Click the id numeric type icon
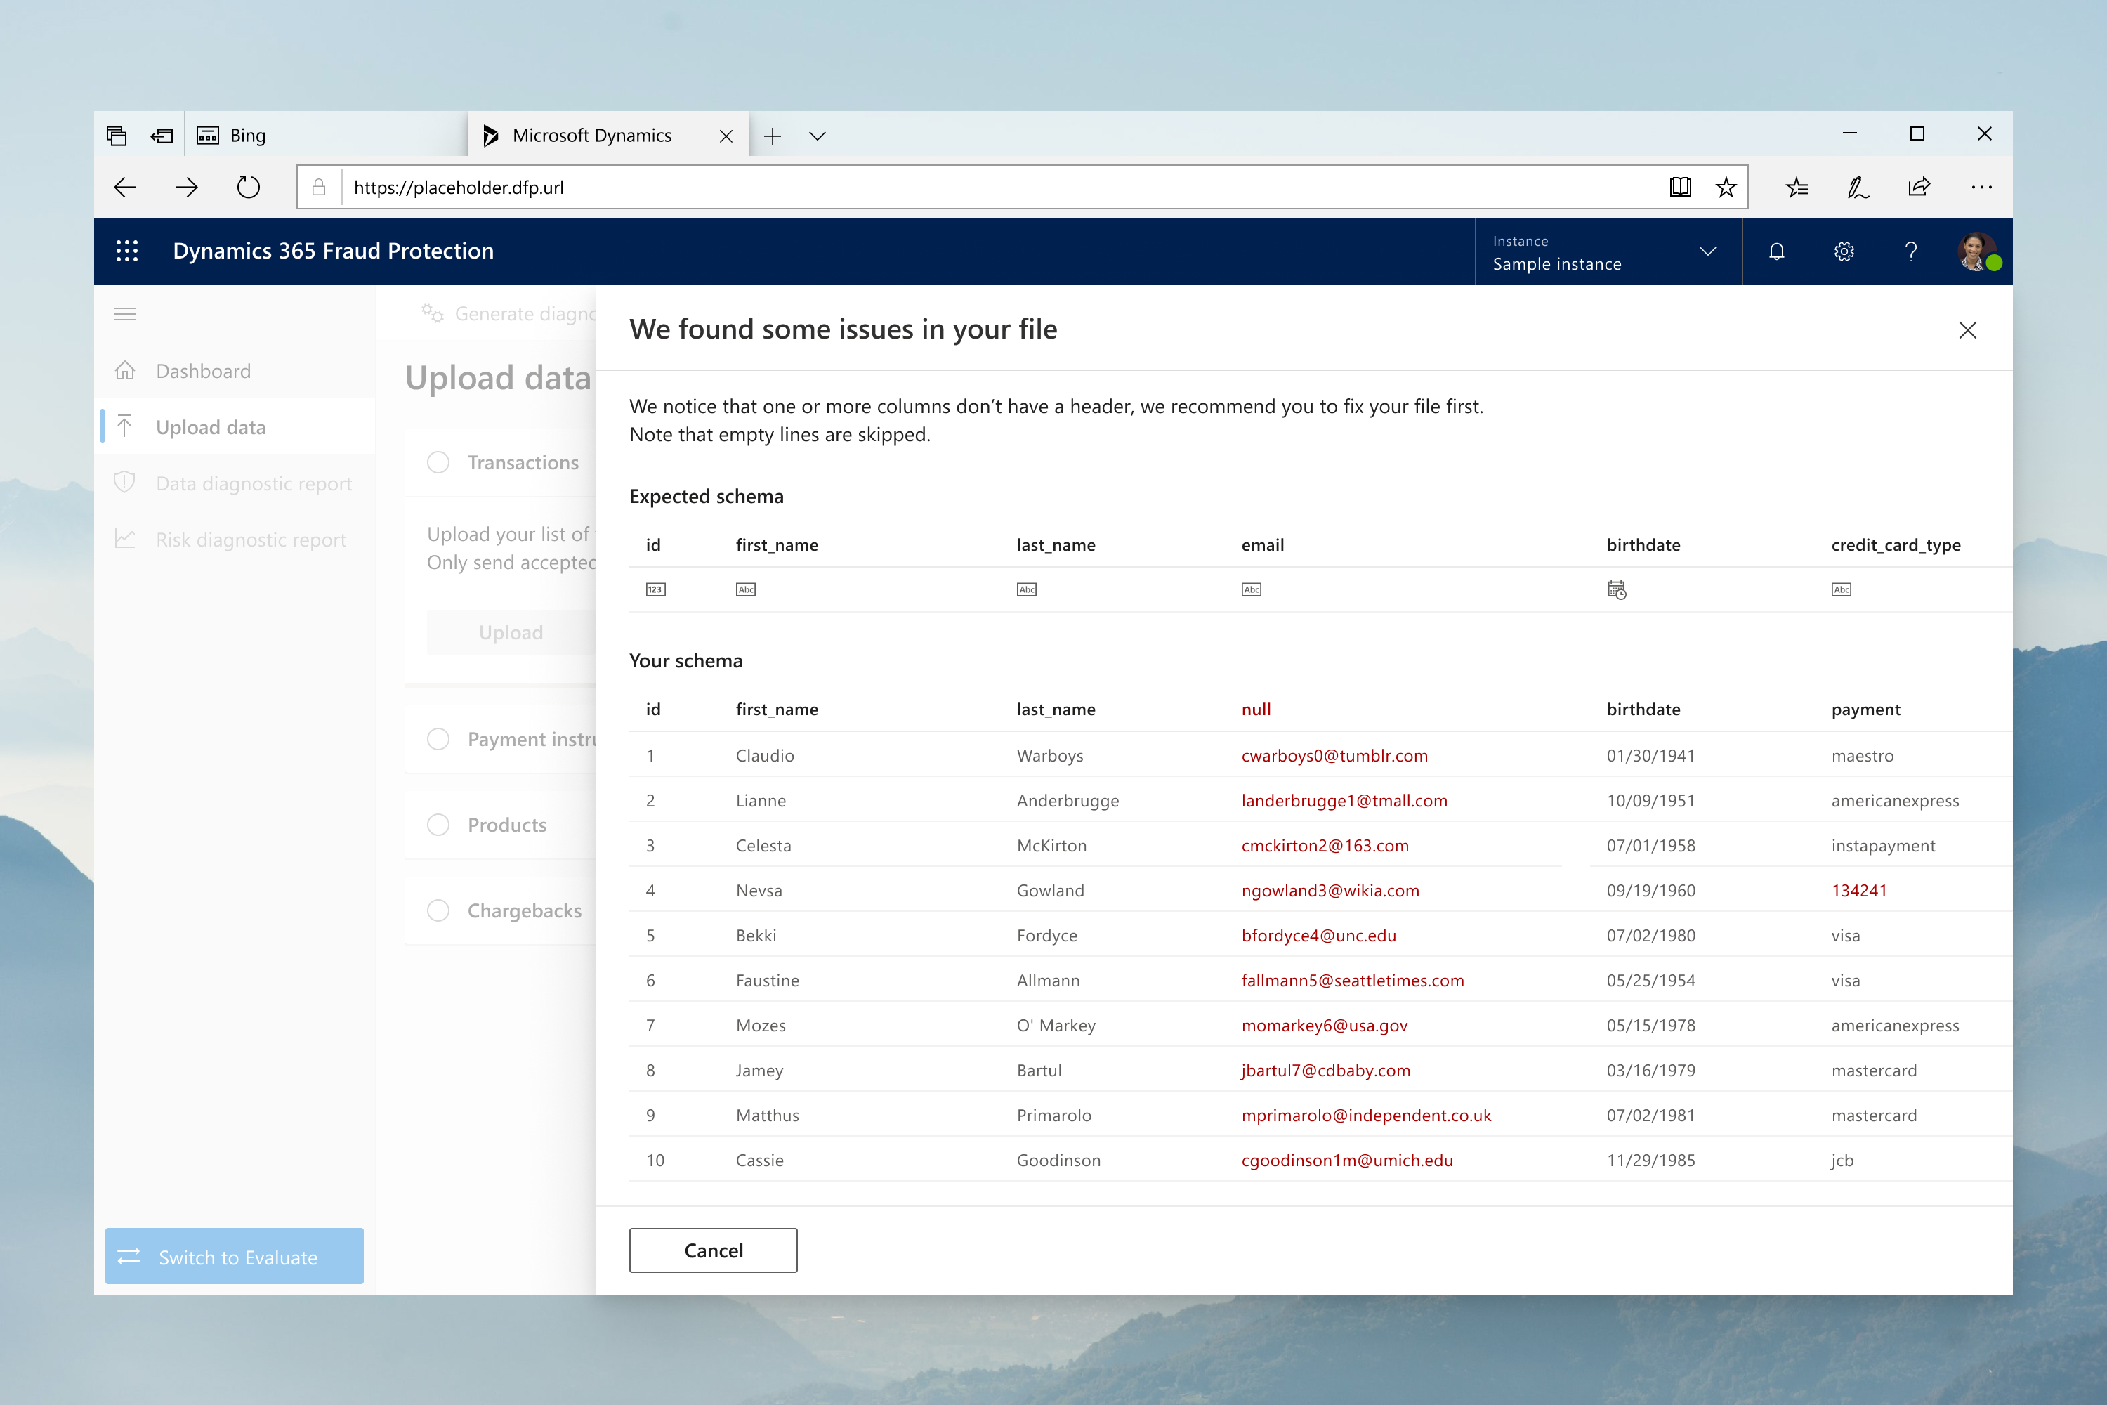 (x=656, y=589)
